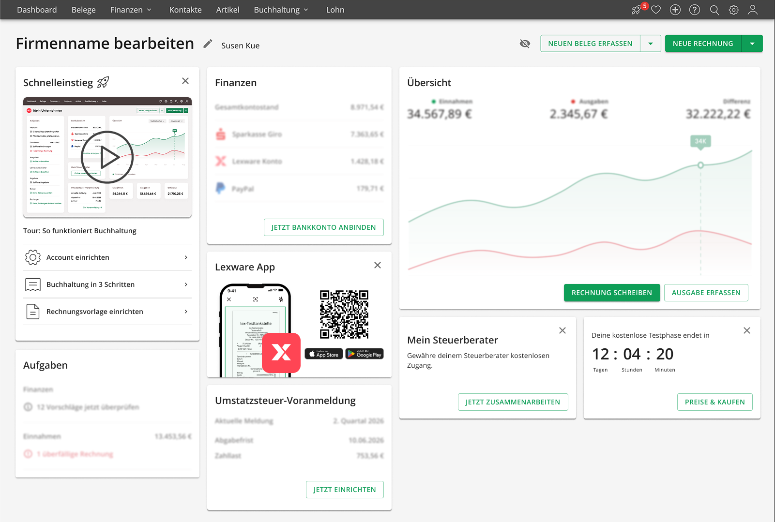775x522 pixels.
Task: Click the info icon next to 12 Vorschläge
Action: pyautogui.click(x=28, y=407)
